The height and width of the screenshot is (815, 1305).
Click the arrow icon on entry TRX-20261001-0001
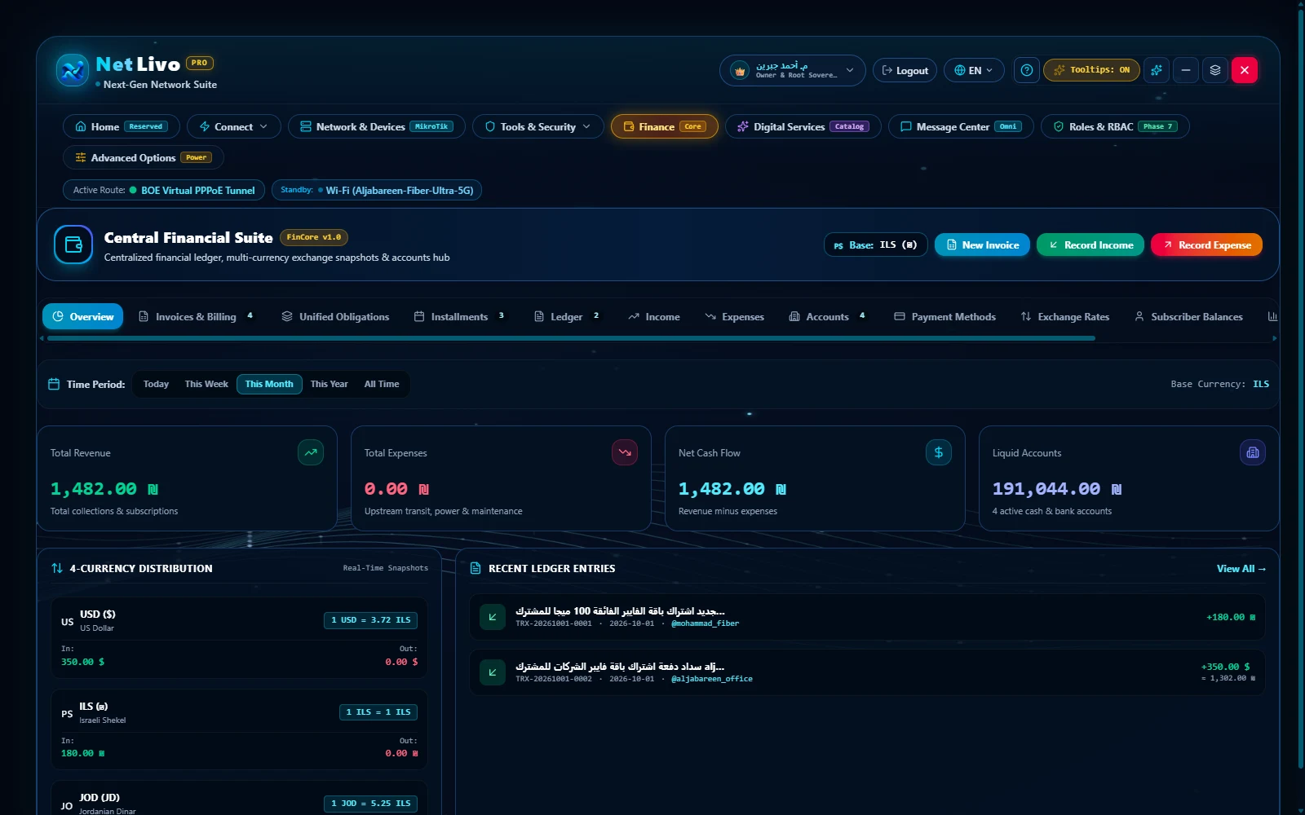(493, 617)
